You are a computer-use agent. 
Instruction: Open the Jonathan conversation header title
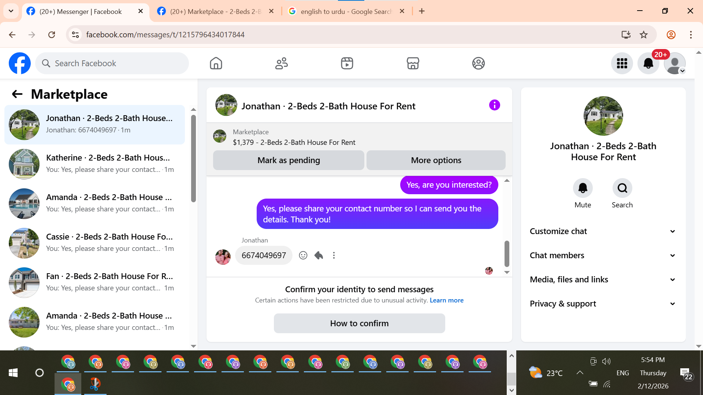[328, 106]
